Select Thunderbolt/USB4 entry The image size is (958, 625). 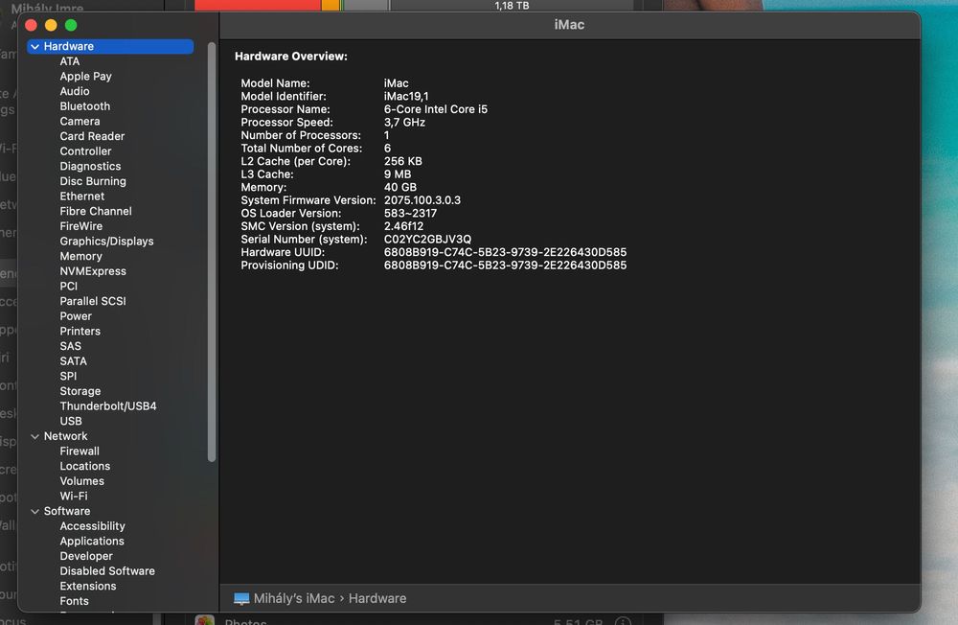tap(108, 406)
